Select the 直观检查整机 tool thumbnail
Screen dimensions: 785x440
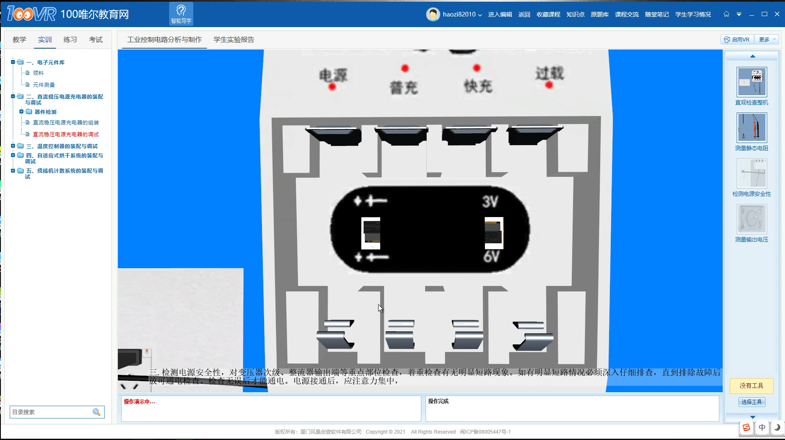coord(752,82)
